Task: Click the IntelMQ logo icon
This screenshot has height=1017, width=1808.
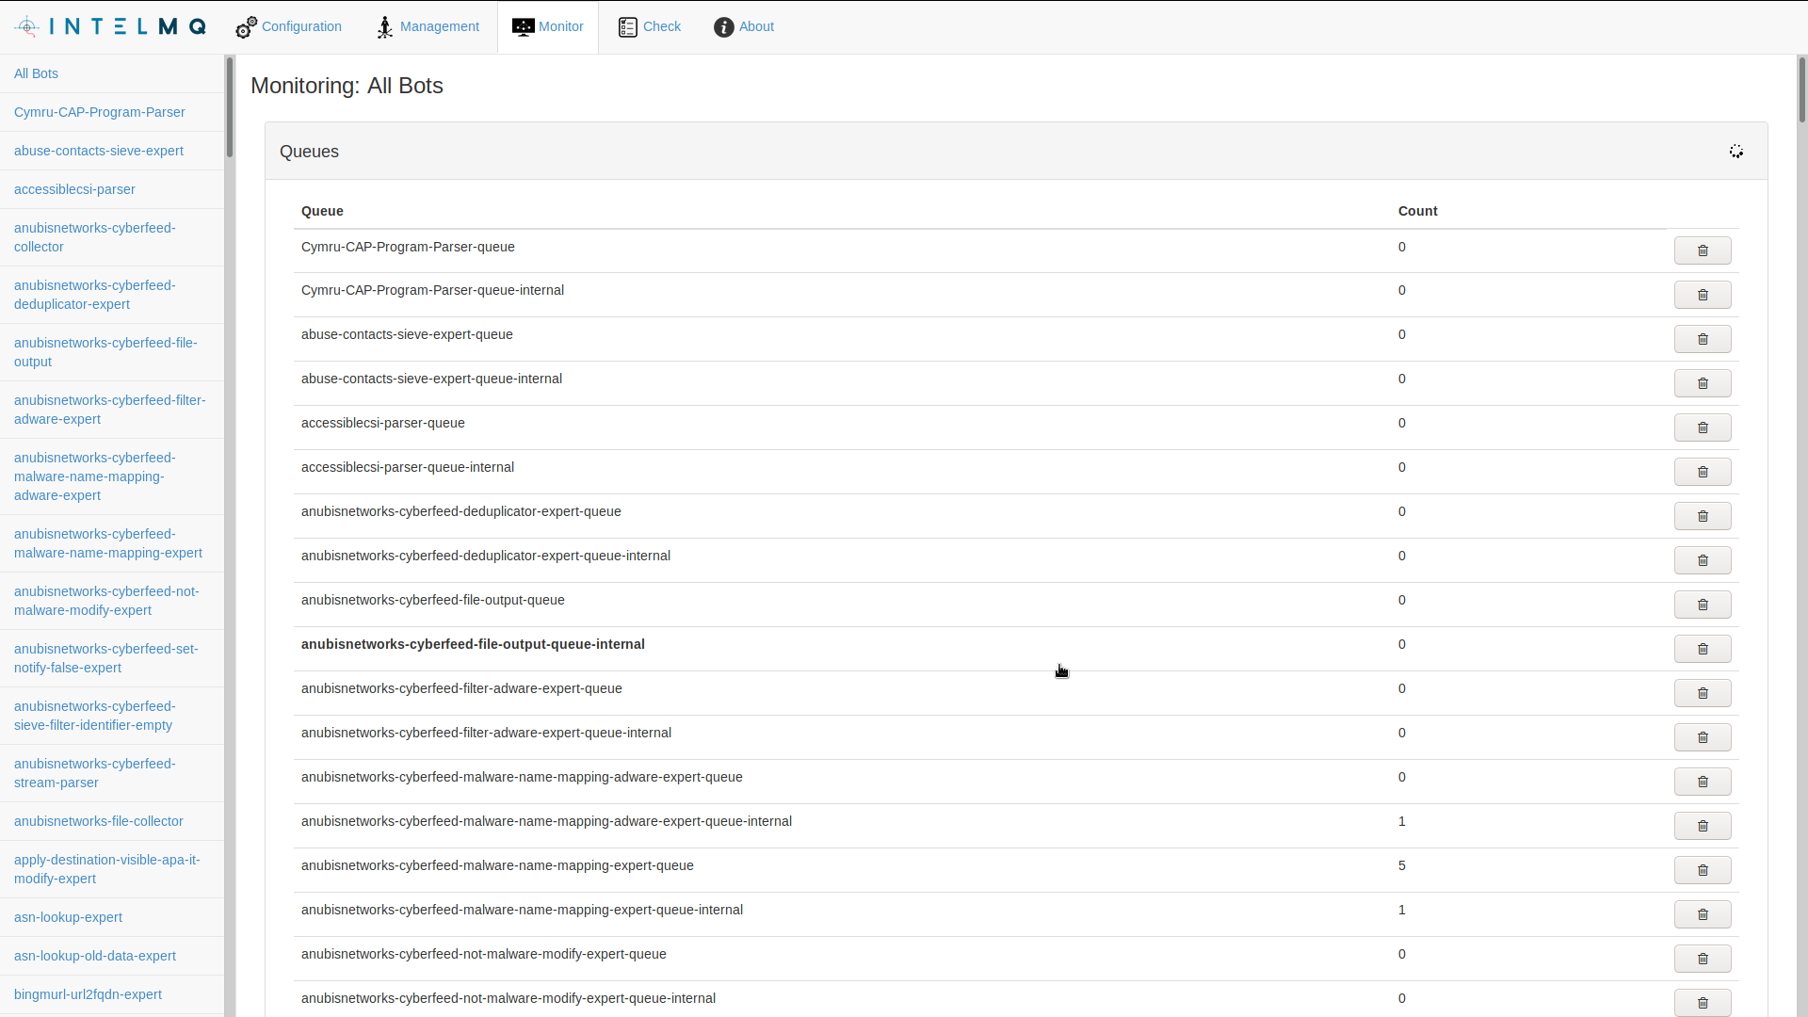Action: pos(28,26)
